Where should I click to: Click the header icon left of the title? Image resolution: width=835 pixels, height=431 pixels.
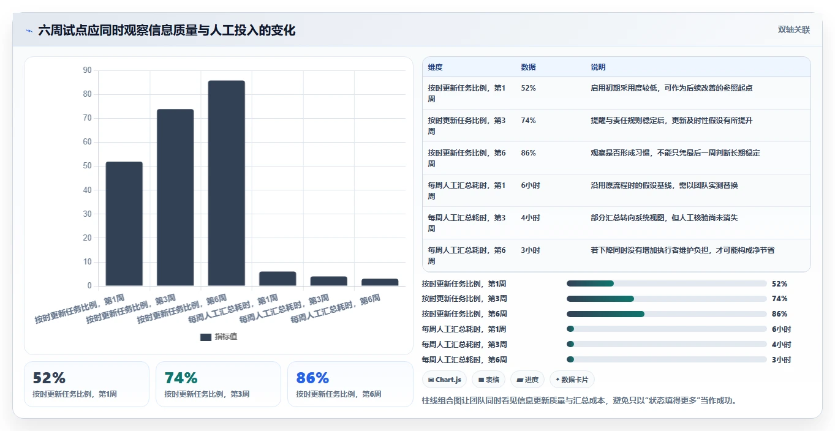click(x=29, y=30)
